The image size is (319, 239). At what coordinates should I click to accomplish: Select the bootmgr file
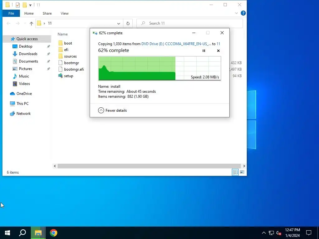[71, 63]
